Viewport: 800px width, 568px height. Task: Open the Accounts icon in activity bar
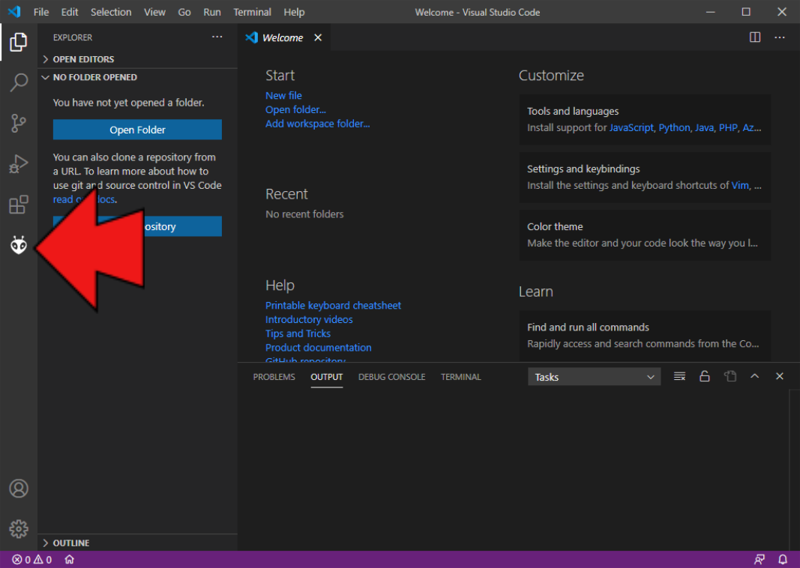tap(19, 489)
